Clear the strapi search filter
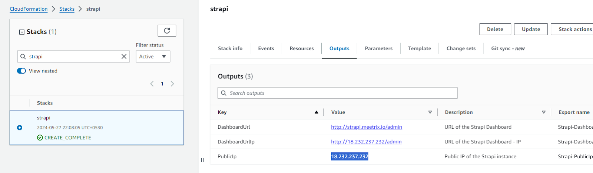The width and height of the screenshot is (593, 173). point(124,57)
